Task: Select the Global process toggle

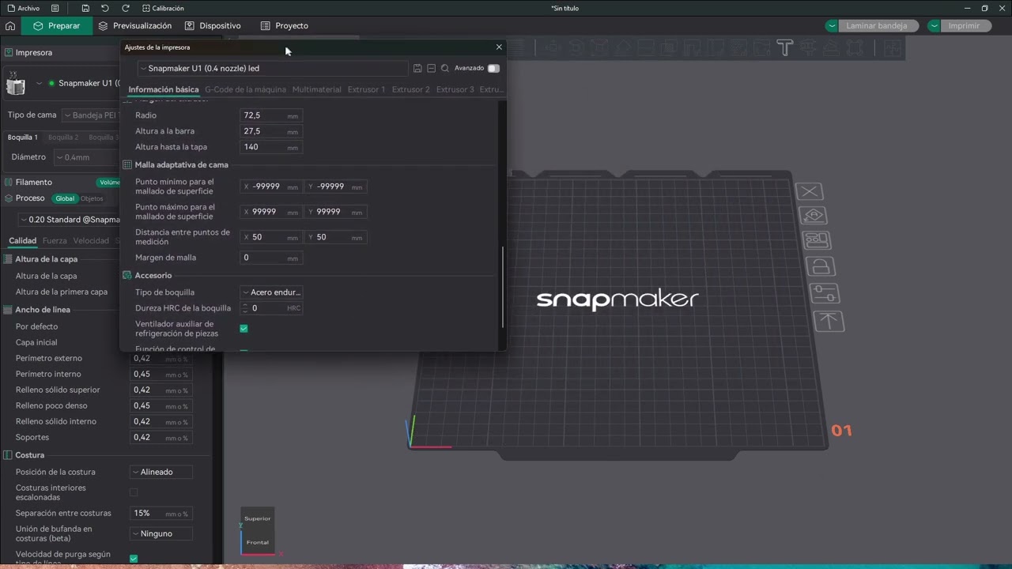Action: (x=65, y=198)
